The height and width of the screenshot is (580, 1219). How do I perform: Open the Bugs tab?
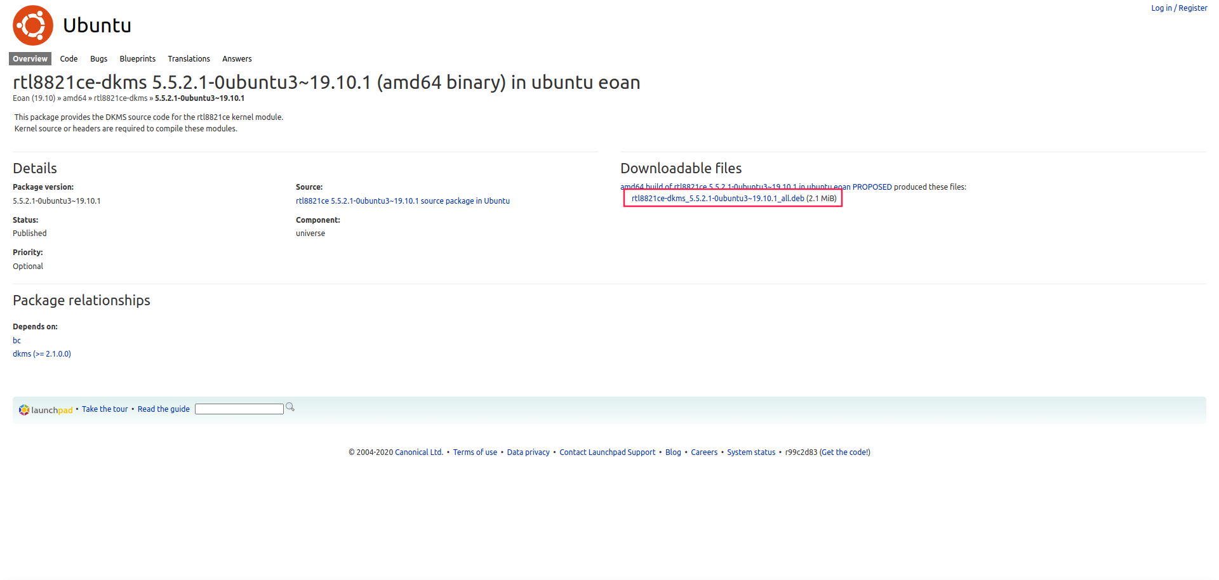coord(98,58)
